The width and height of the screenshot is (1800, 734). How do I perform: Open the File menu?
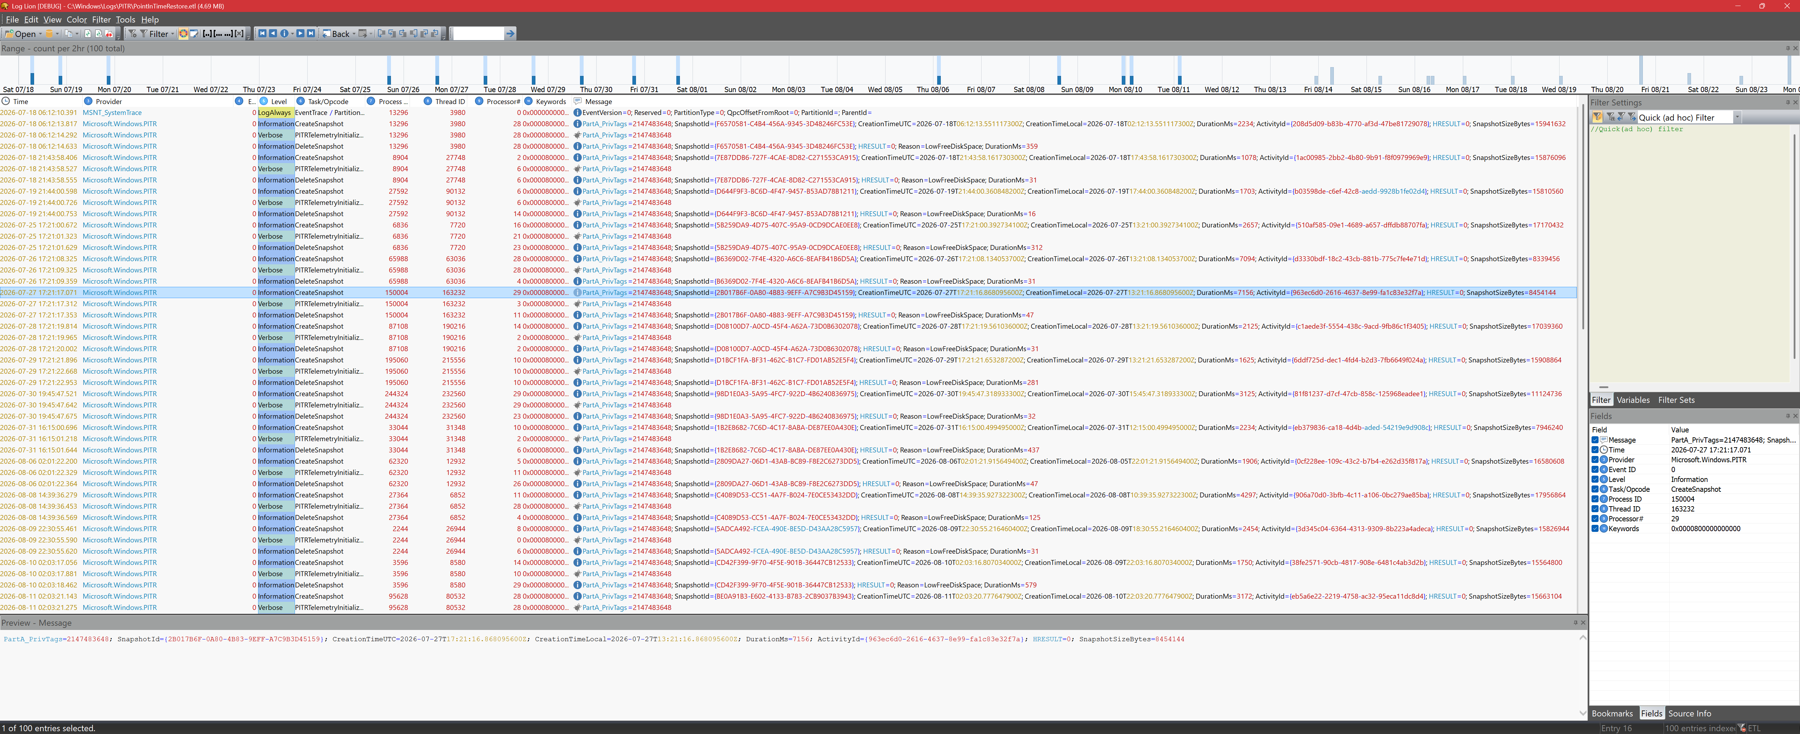[12, 20]
